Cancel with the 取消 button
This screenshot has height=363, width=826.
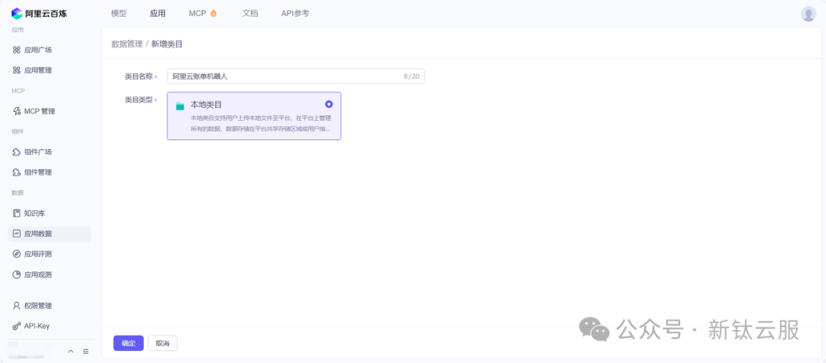pos(162,343)
